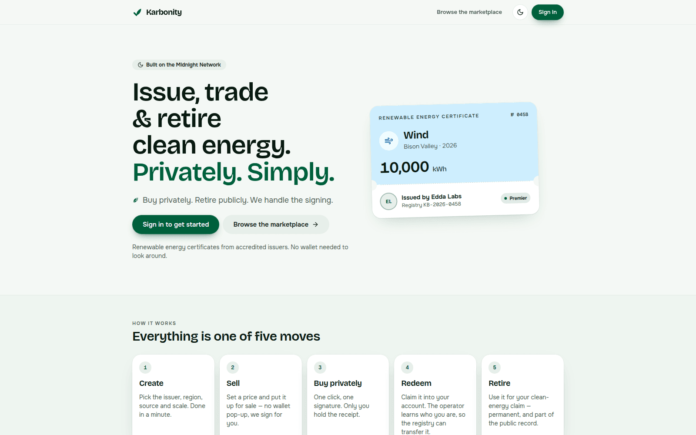This screenshot has width=696, height=435.
Task: Click the 10,000 kWh amount on certificate
Action: click(413, 167)
